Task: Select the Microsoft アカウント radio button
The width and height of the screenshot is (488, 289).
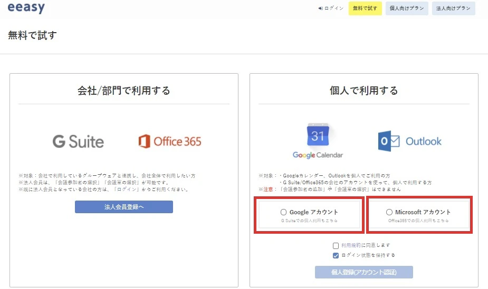Action: pos(389,212)
